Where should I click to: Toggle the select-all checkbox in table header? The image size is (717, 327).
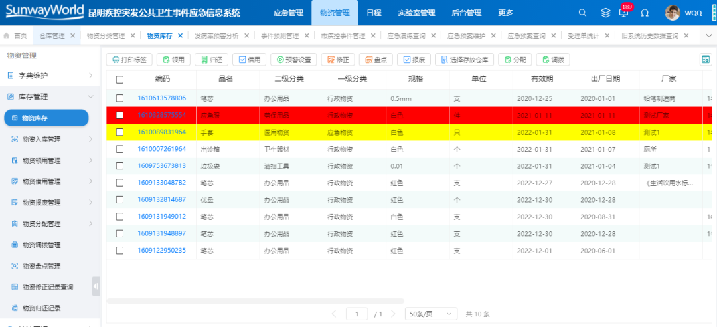click(119, 79)
